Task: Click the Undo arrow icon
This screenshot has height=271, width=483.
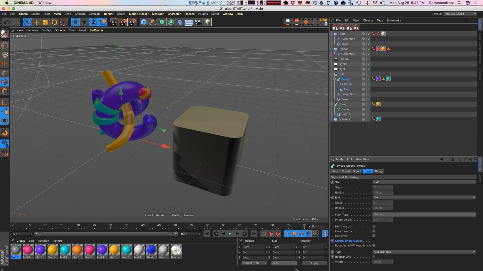Action: (7, 22)
